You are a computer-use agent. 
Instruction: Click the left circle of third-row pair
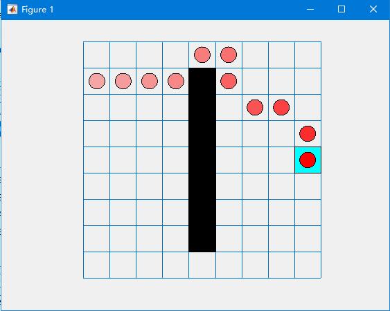[255, 108]
